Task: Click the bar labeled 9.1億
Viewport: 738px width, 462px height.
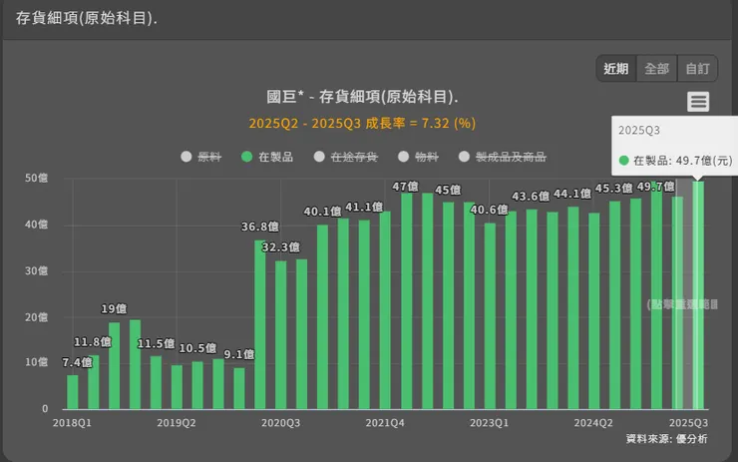Action: pos(239,388)
